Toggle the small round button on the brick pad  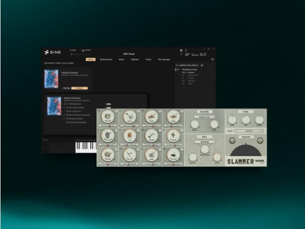point(182,149)
